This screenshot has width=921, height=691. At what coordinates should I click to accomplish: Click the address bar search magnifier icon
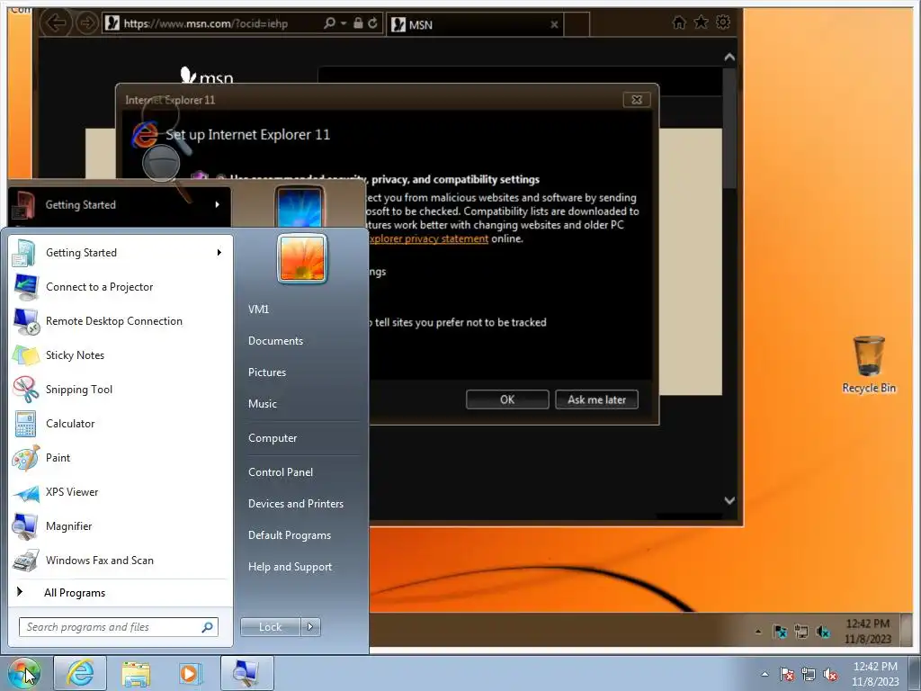(329, 22)
